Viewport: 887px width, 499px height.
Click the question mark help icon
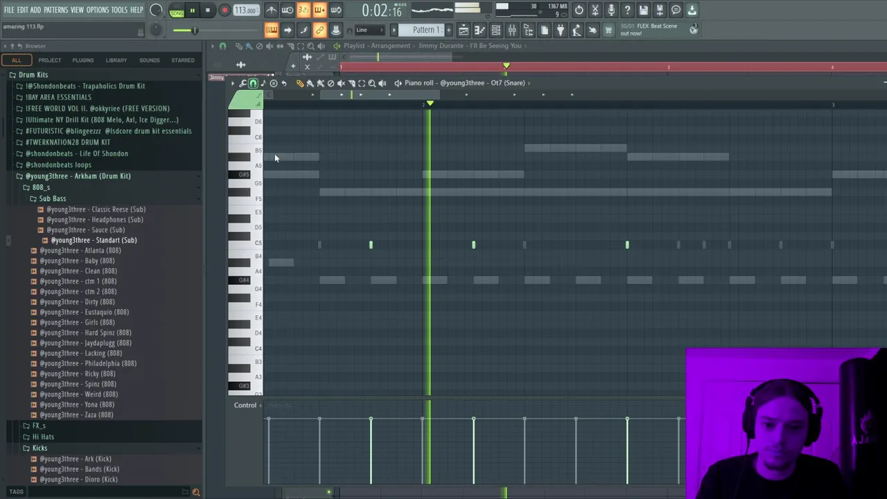coord(627,10)
